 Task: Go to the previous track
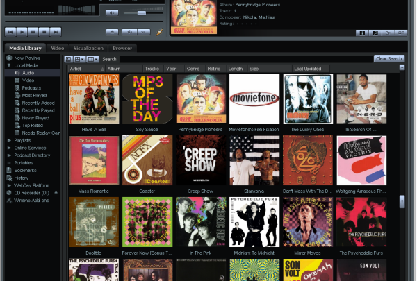click(10, 32)
